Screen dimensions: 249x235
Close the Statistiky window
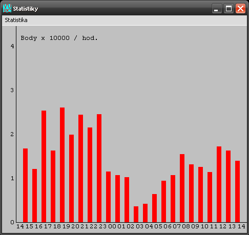point(240,8)
